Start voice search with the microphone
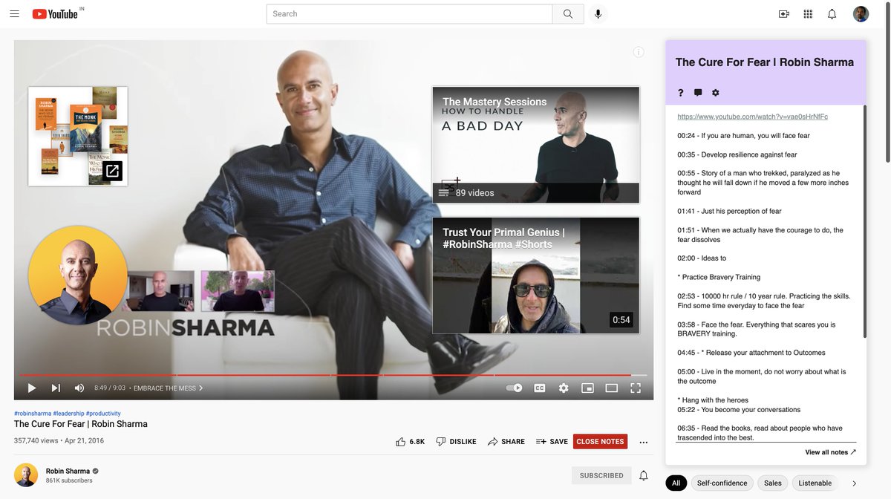The height and width of the screenshot is (499, 891). pos(598,14)
